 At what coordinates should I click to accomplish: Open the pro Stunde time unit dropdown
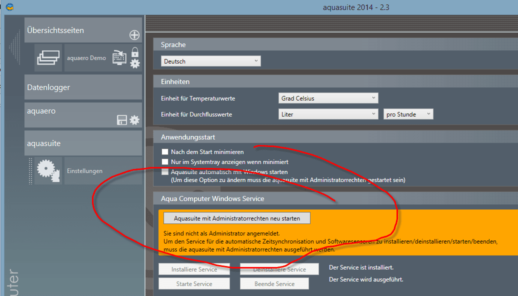point(408,114)
